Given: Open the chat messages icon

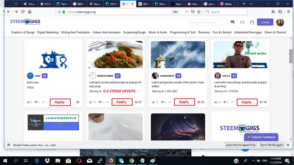Looking at the screenshot, I should (232, 22).
